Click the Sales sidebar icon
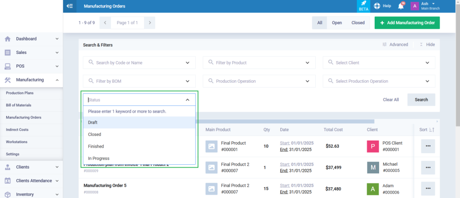This screenshot has width=460, height=198. pos(8,53)
